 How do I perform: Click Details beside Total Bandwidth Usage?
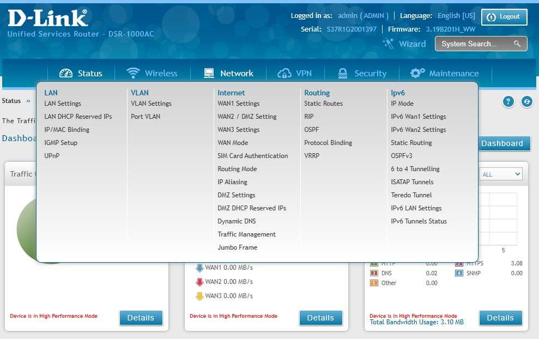pos(500,318)
